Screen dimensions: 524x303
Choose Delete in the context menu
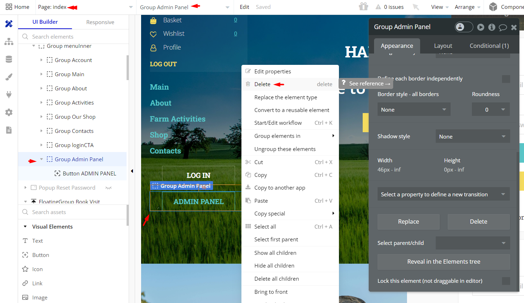coord(290,84)
